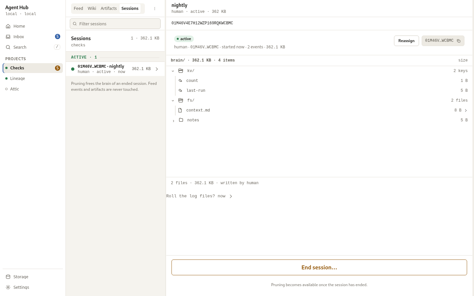The height and width of the screenshot is (296, 474).
Task: Open Home from the sidebar
Action: (33, 26)
